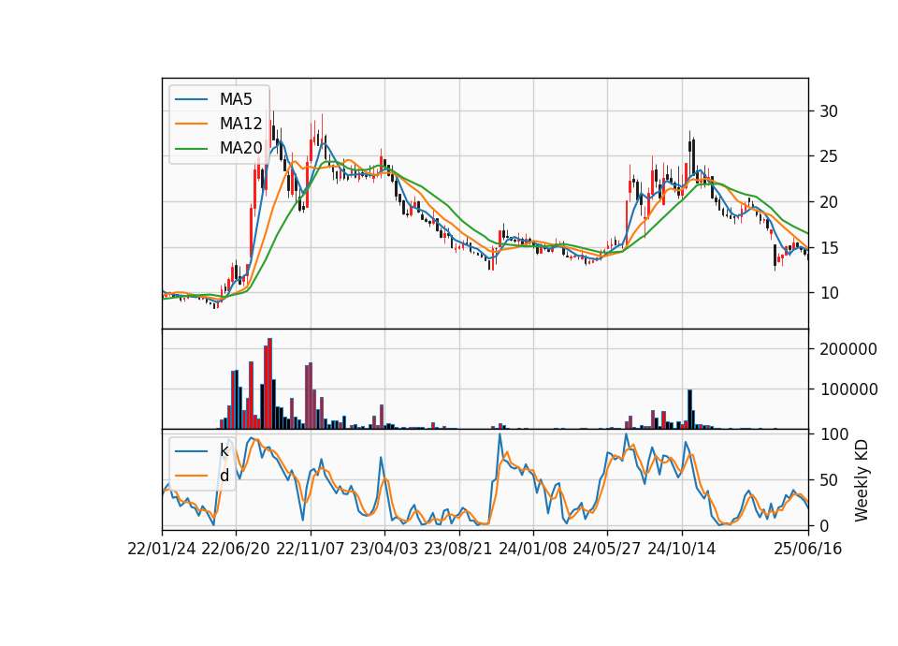Click the tall black volume bar near 24/10/14
Image resolution: width=898 pixels, height=646 pixels.
pos(689,409)
